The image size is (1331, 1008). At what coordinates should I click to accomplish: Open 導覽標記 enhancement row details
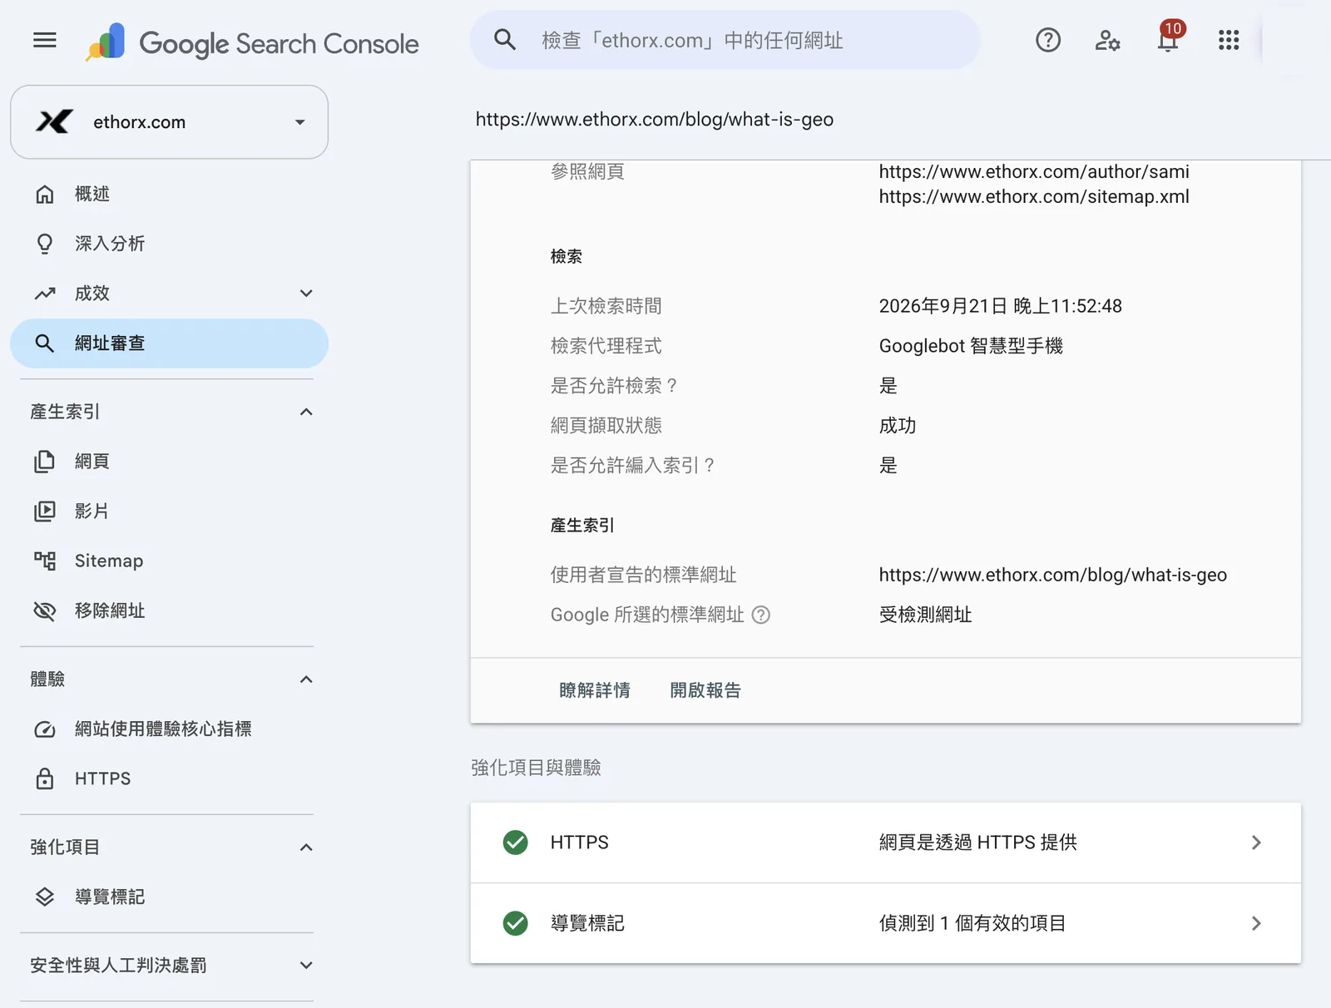pos(885,923)
